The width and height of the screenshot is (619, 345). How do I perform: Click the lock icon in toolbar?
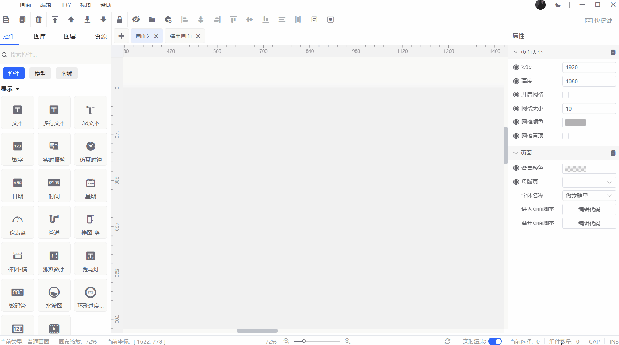coord(119,20)
